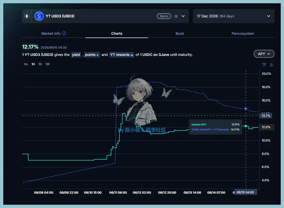Set chart interval to 1D
The image size is (284, 208).
40,64
